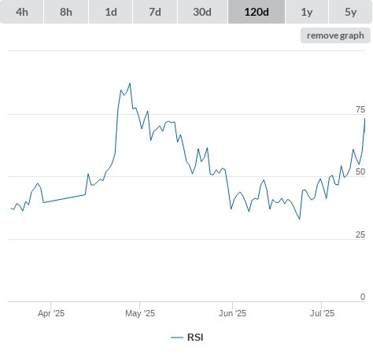
Task: Click the 0 value axis label
Action: coord(363,297)
